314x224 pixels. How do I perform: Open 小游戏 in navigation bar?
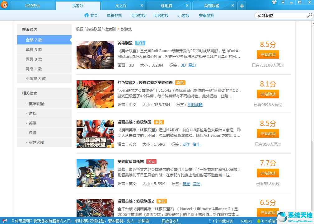point(184,16)
